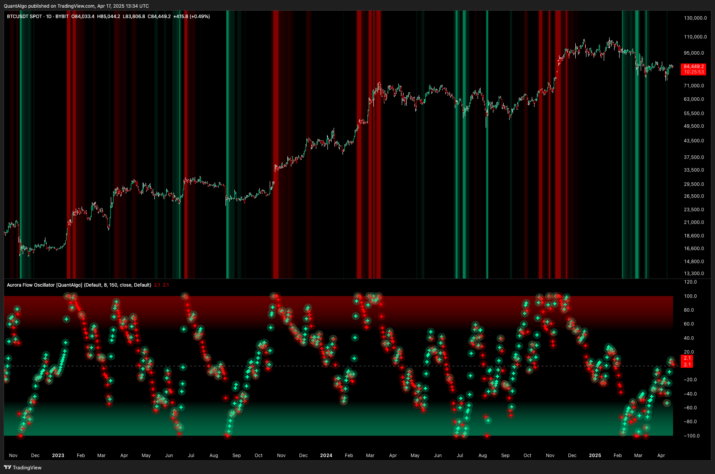Click the 120.0 oscillator axis label
This screenshot has width=715, height=474.
pos(690,282)
